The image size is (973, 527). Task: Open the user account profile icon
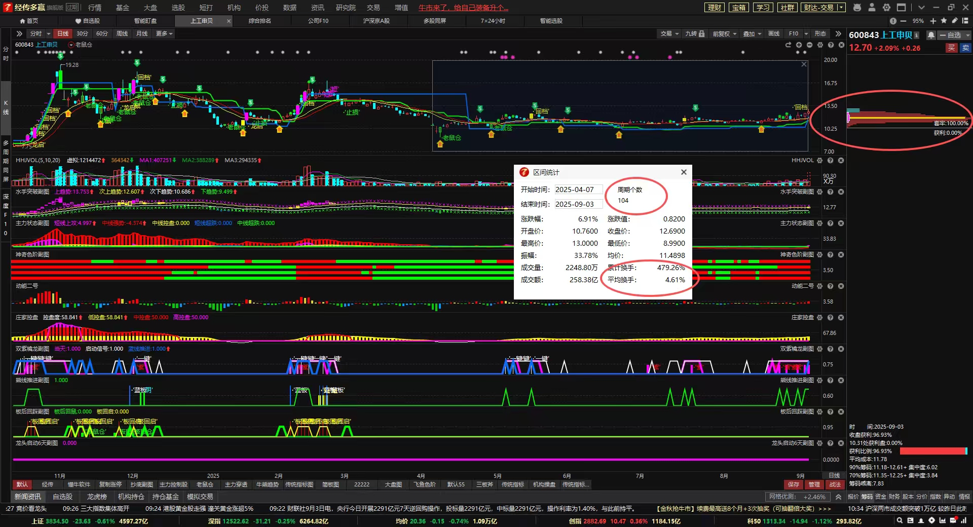(x=872, y=8)
